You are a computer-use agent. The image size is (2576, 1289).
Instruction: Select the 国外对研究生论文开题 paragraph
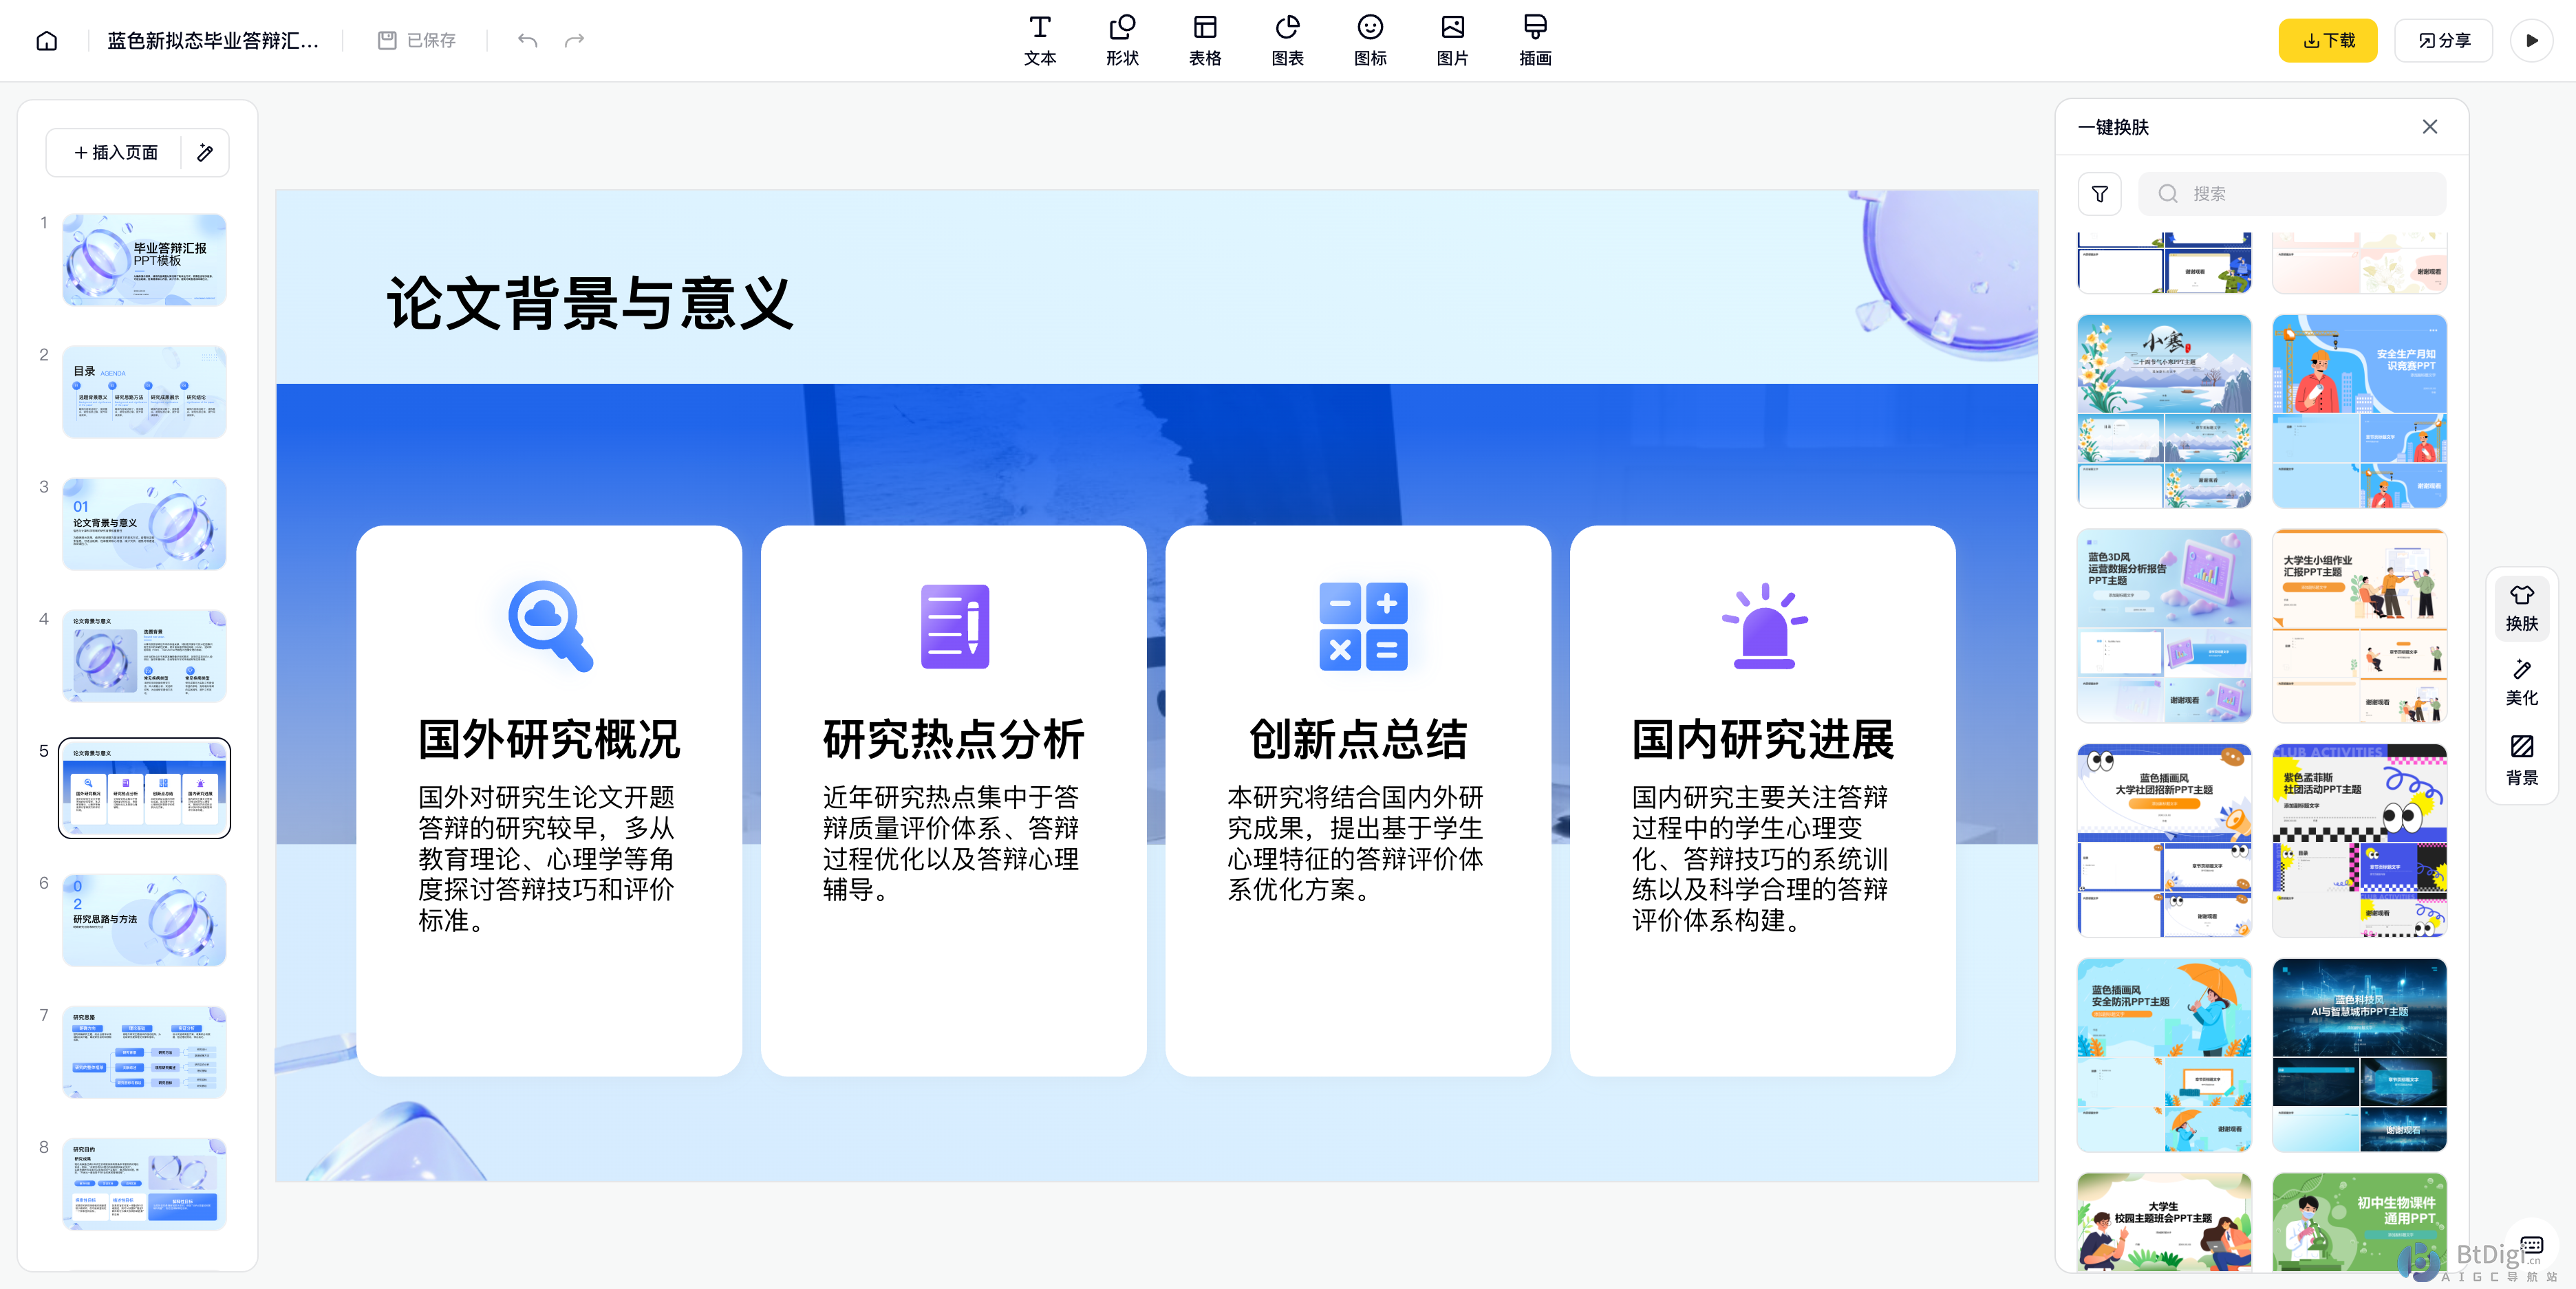(547, 858)
